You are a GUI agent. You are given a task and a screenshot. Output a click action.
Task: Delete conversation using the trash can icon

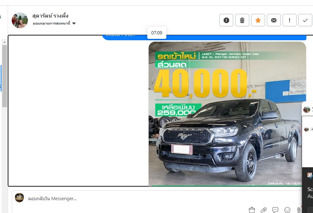242,20
